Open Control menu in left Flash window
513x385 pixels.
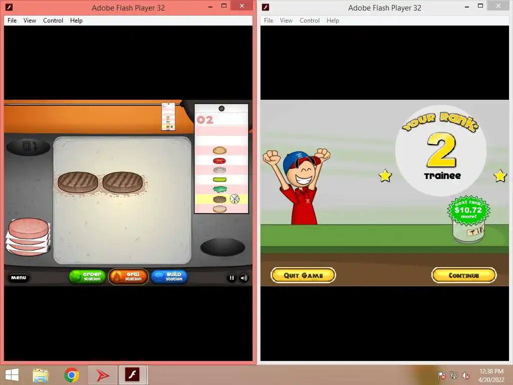53,20
